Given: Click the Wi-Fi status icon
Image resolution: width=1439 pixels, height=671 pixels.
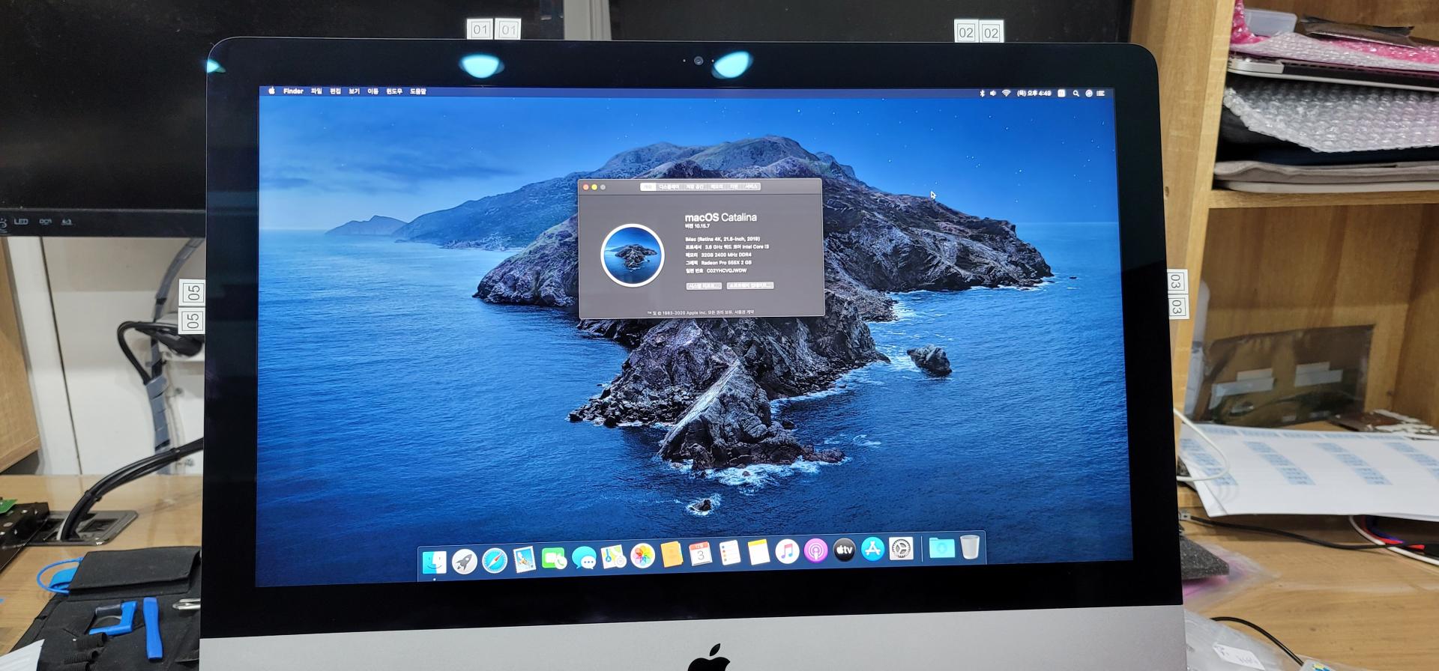Looking at the screenshot, I should [x=1007, y=93].
